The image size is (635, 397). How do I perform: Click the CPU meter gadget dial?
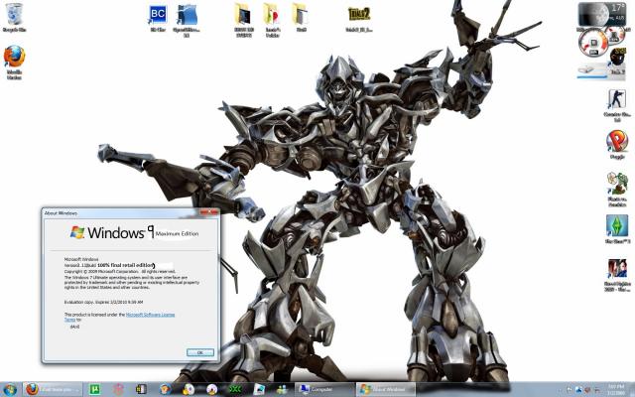(593, 43)
